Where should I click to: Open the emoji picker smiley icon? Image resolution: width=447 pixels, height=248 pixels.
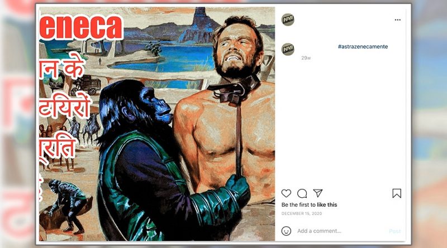[x=286, y=231]
